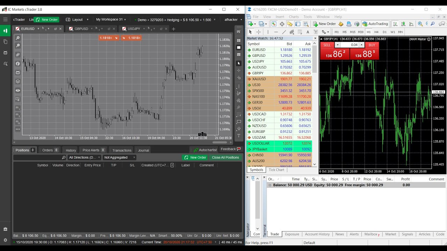This screenshot has width=447, height=251.
Task: Click the 0.04 lot volume field
Action: click(x=350, y=45)
